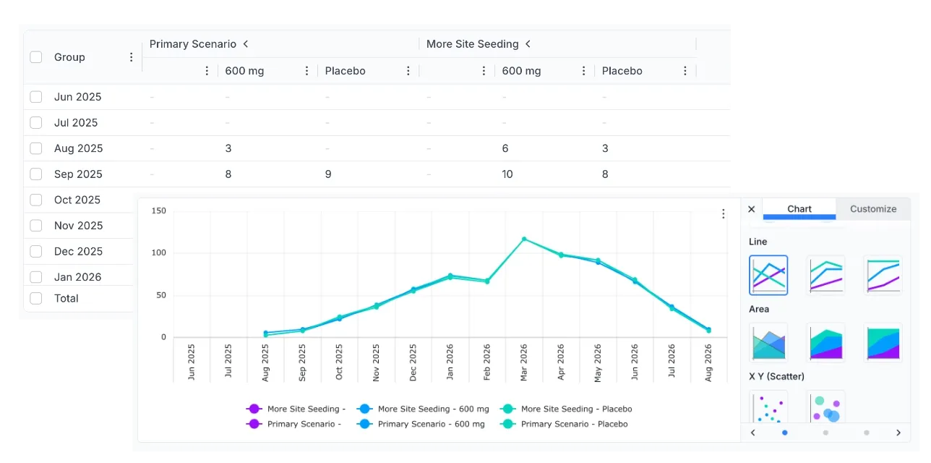Tick the Total row checkbox
Image resolution: width=931 pixels, height=463 pixels.
coord(36,298)
